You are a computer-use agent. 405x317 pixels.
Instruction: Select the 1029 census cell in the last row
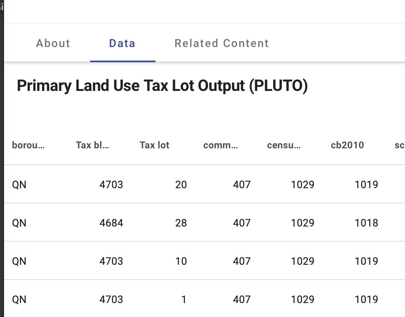303,299
